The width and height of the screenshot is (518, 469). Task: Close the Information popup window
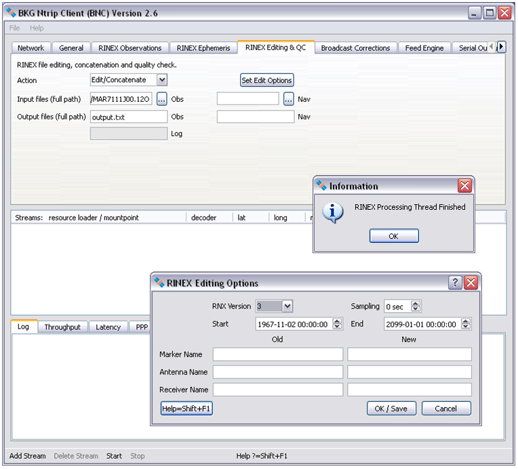(464, 186)
